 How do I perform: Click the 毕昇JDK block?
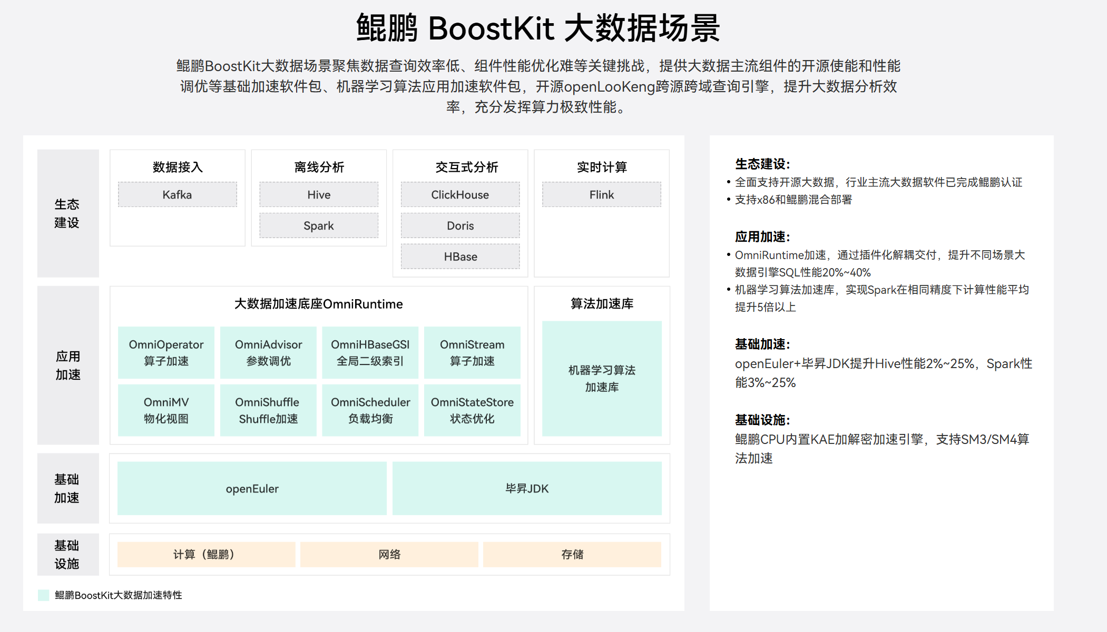tap(527, 488)
